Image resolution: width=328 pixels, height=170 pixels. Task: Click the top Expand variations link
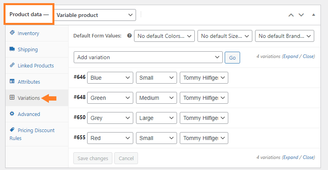click(x=290, y=56)
